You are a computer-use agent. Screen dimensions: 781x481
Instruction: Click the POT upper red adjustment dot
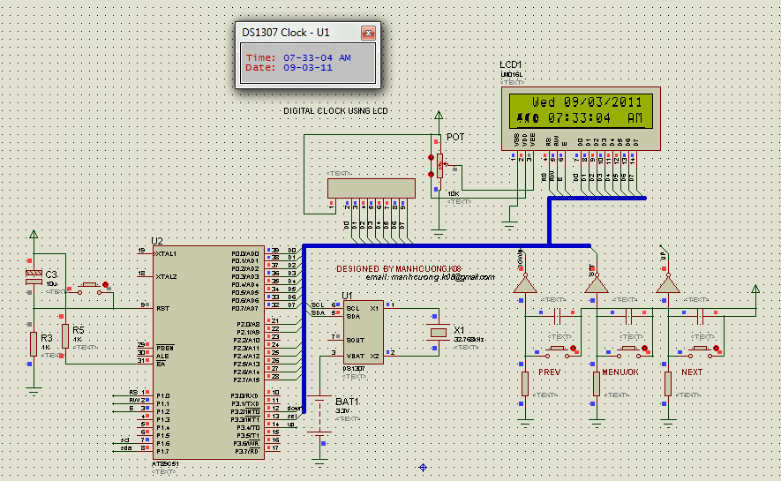tap(432, 157)
